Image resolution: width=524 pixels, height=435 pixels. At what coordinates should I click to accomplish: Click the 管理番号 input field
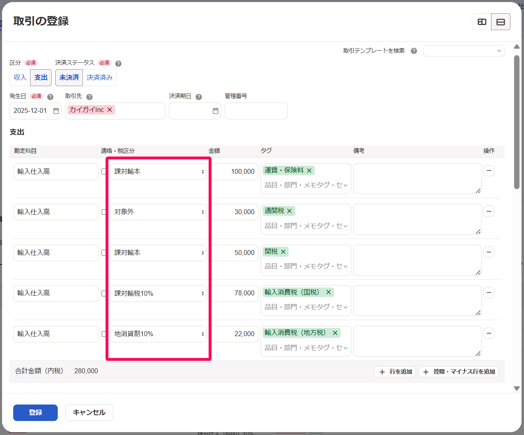256,111
